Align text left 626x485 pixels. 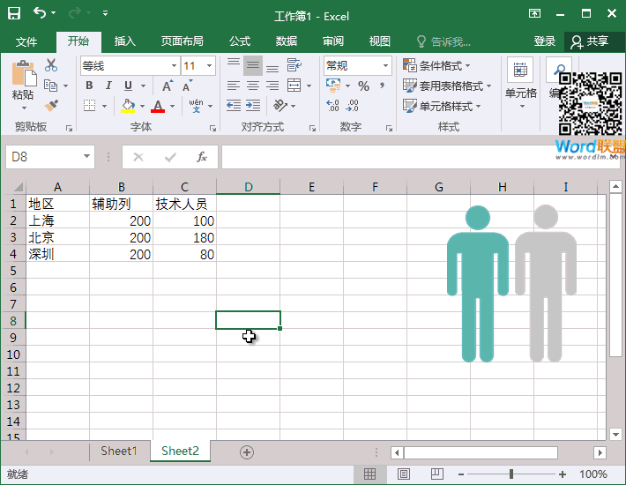234,86
